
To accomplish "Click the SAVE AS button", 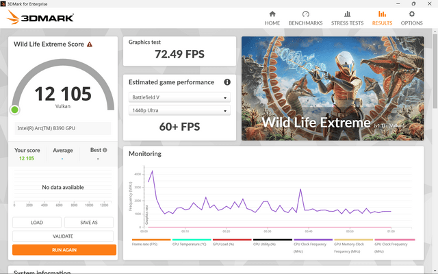I will [x=89, y=223].
